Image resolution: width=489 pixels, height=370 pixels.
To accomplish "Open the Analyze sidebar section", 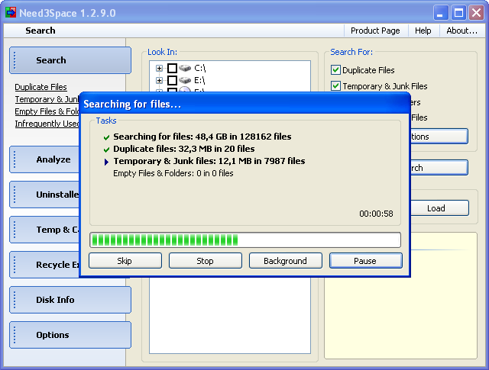I will tap(44, 159).
